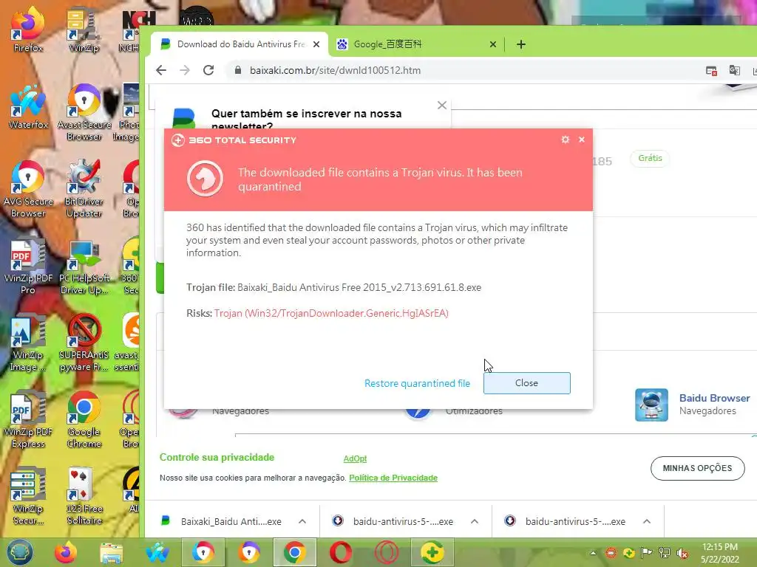Click the padlock site info icon
This screenshot has height=567, width=757.
[x=237, y=70]
